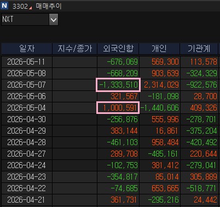Click institution value -922,576

pos(202,85)
